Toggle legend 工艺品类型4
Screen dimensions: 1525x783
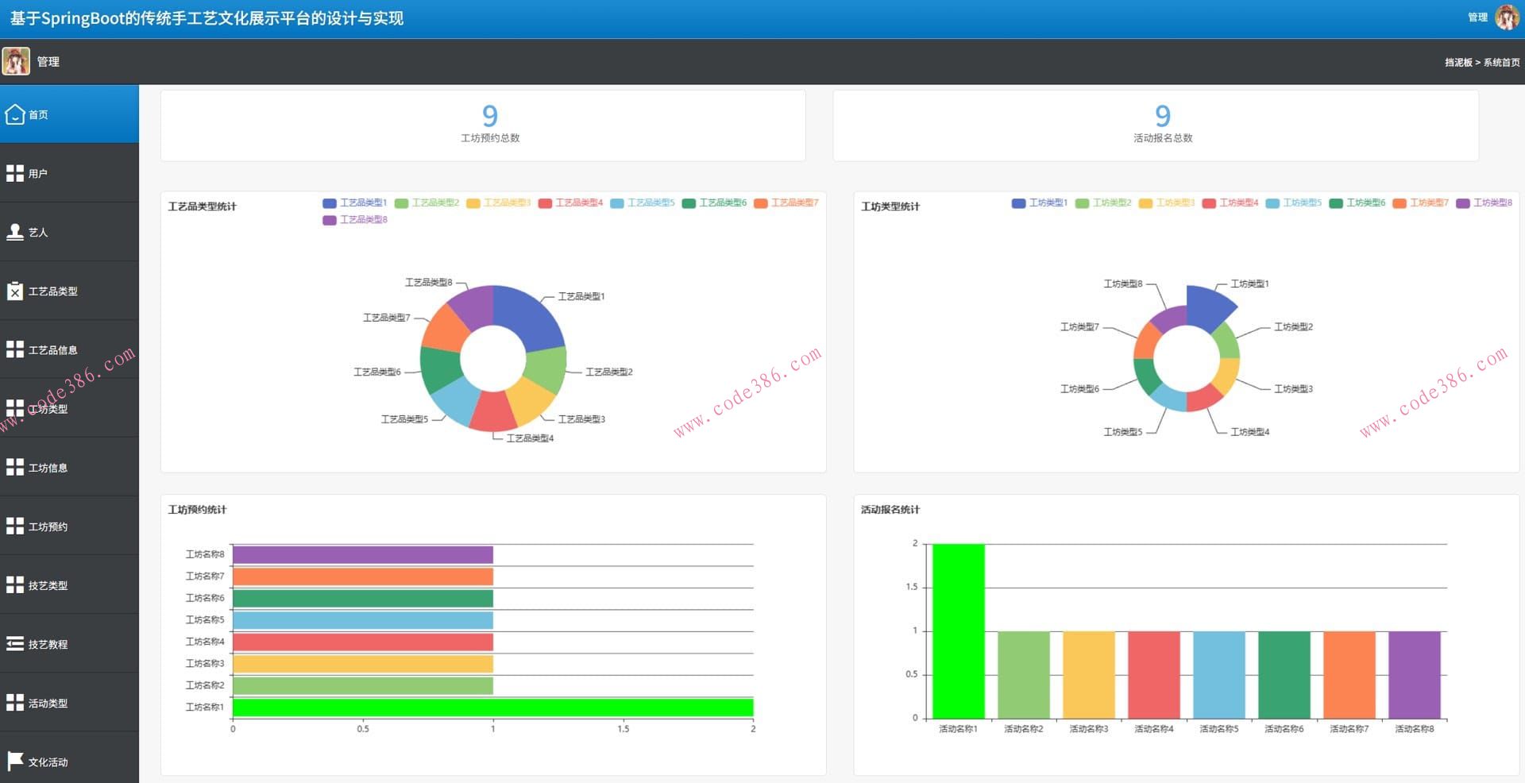pos(571,203)
